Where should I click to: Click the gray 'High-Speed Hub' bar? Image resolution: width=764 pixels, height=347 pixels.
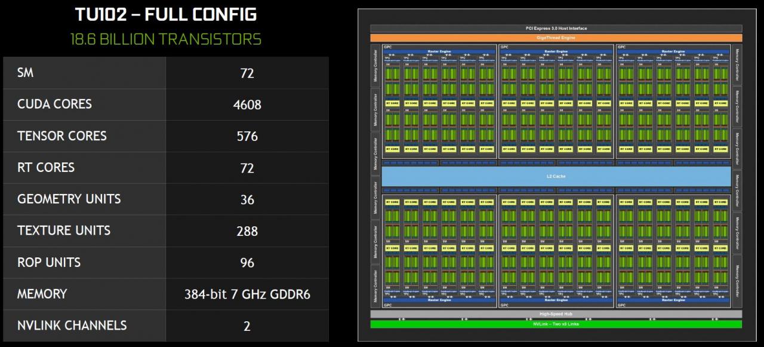pyautogui.click(x=556, y=314)
